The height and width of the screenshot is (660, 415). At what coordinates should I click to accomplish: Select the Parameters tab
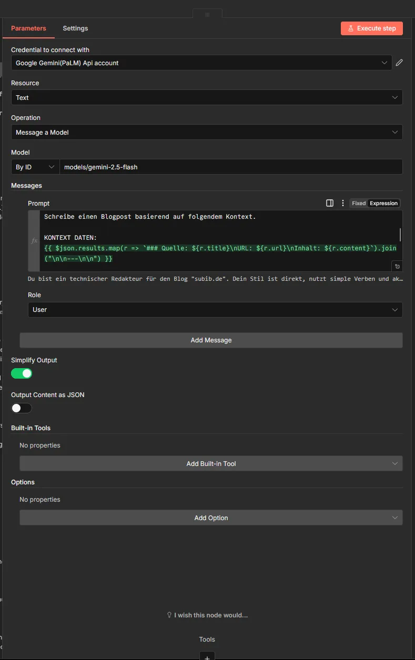pos(28,28)
